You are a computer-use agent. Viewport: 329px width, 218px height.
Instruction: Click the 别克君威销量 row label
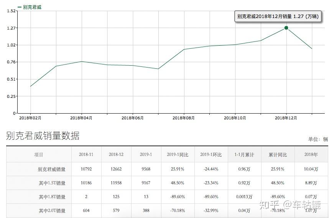tap(52, 169)
